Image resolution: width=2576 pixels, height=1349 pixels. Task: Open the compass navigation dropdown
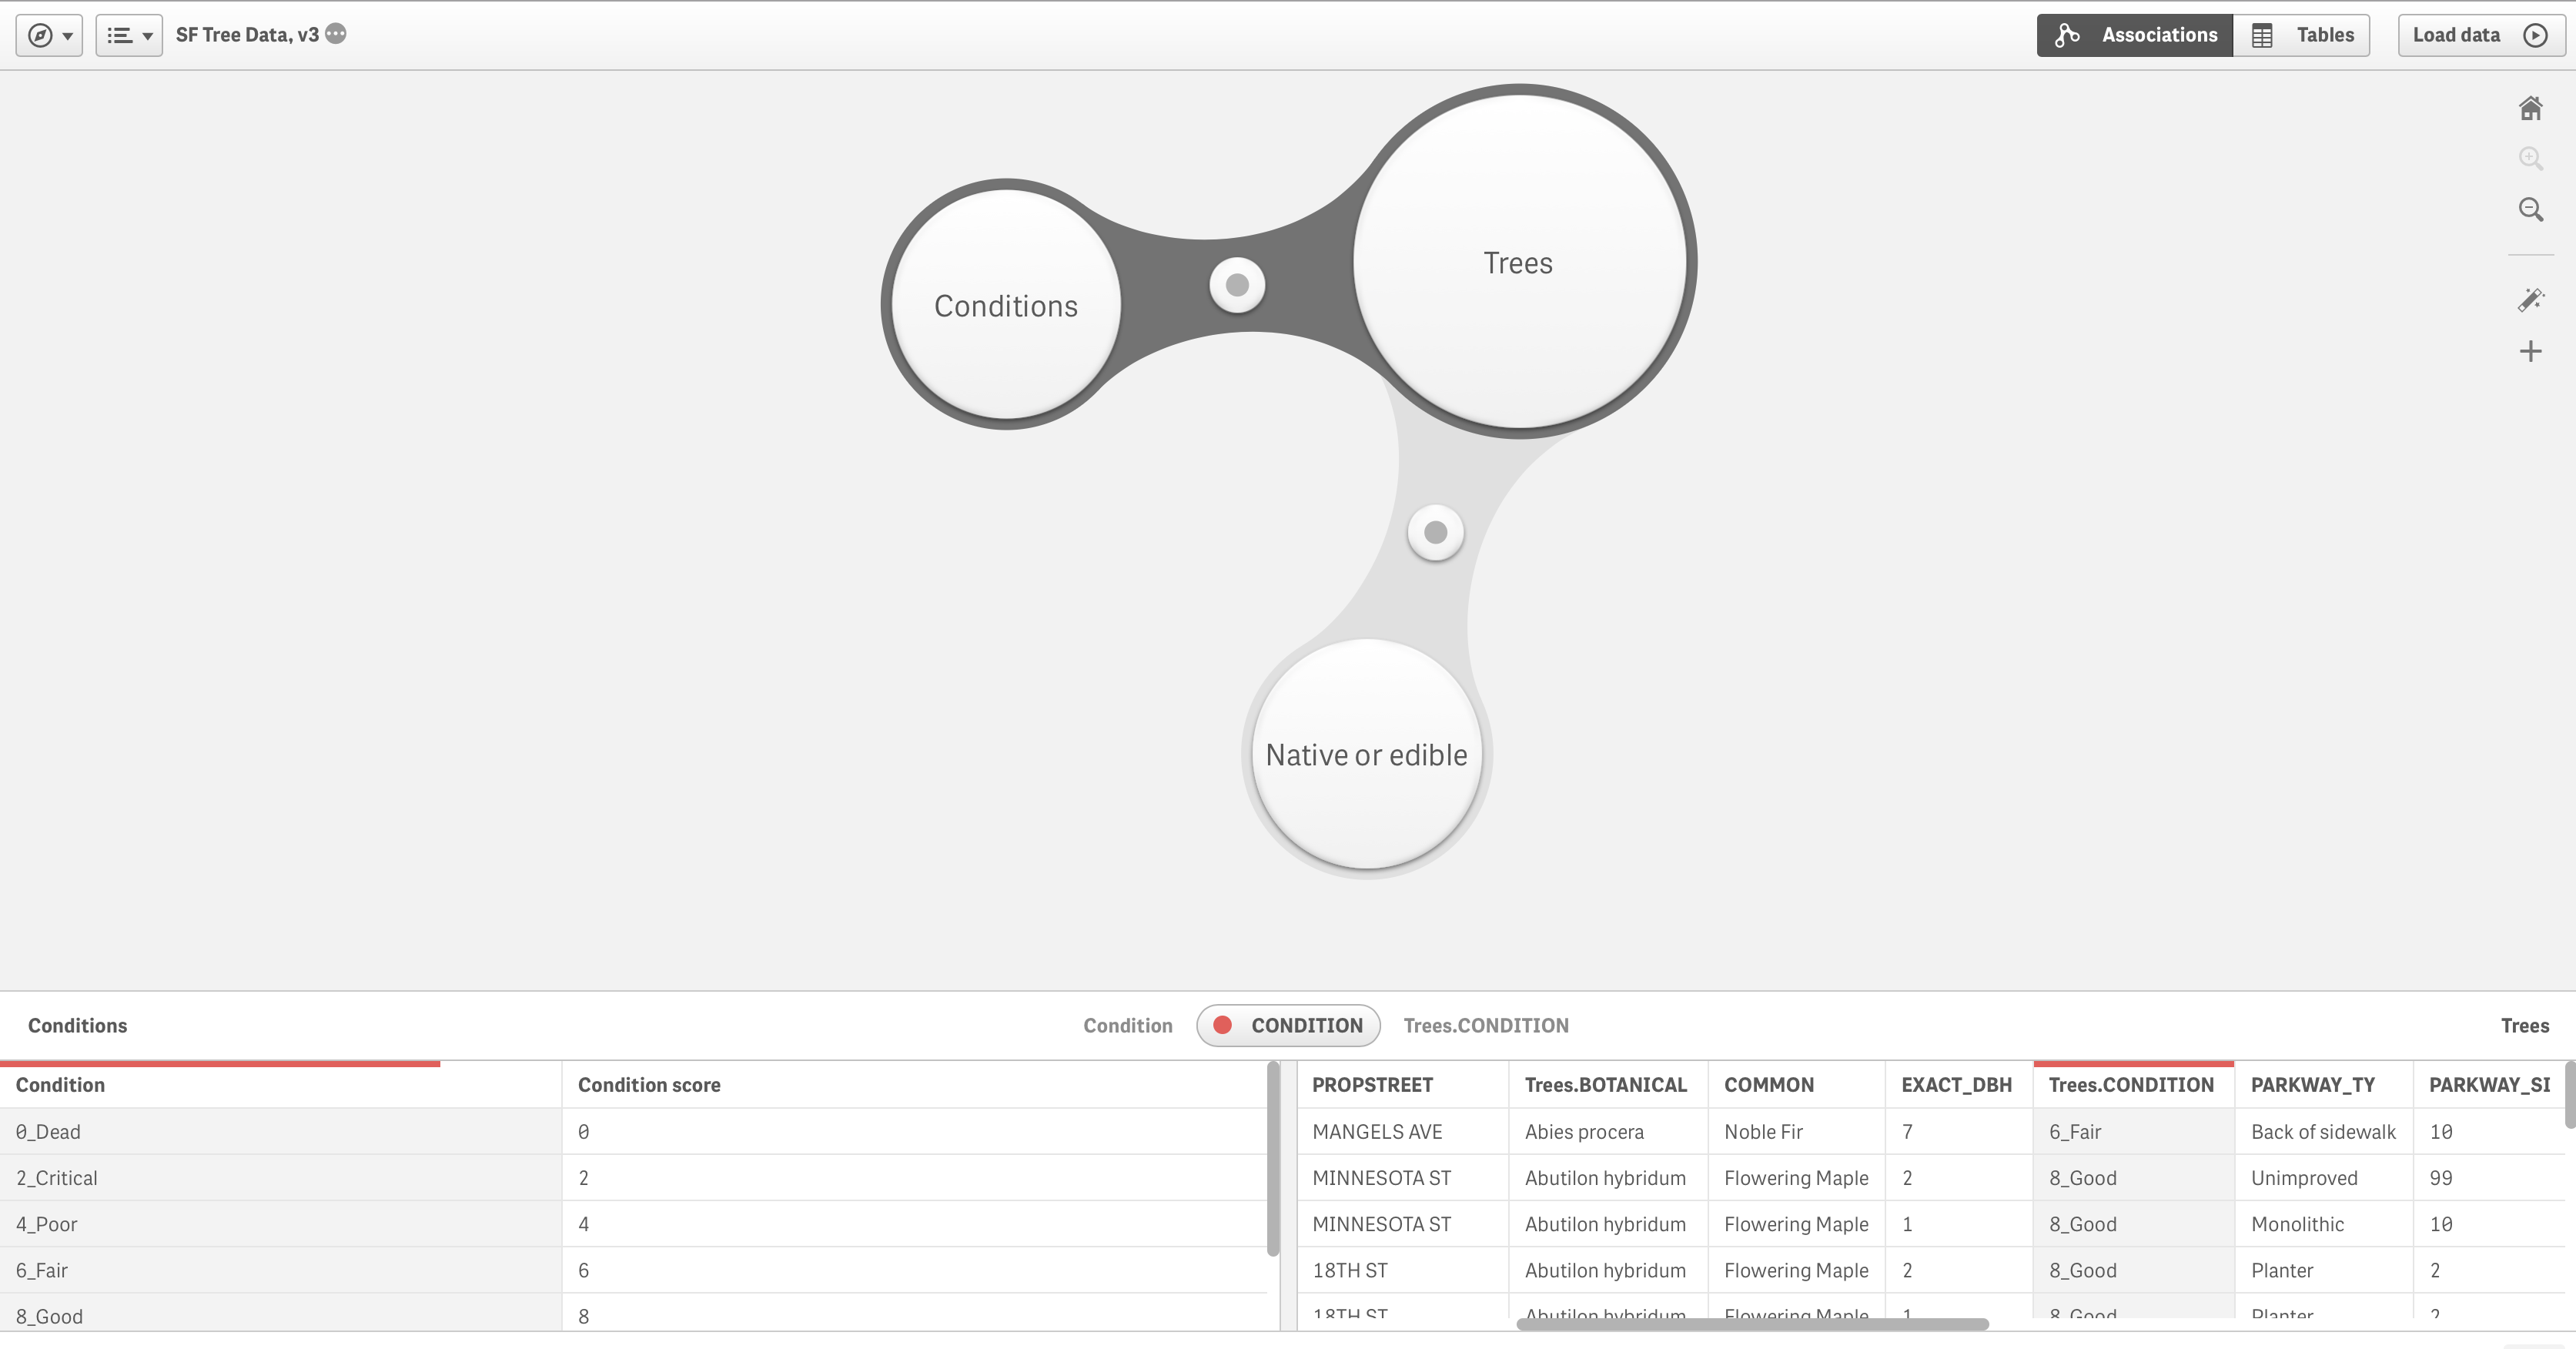49,35
